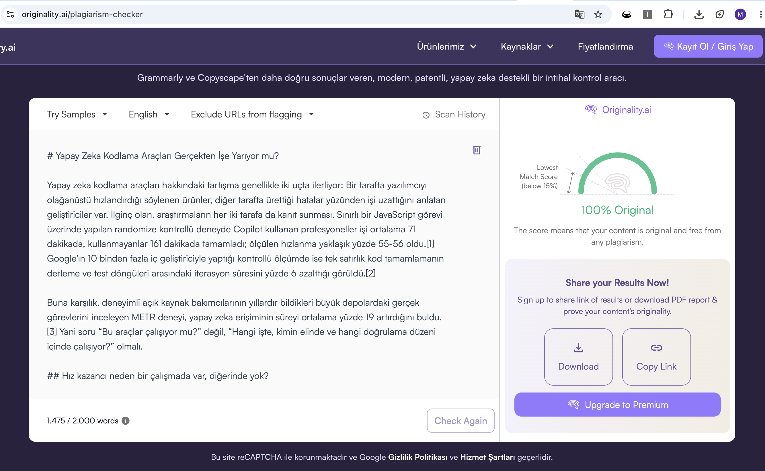Open the Google Translate page icon
Viewport: 765px width, 471px height.
579,14
